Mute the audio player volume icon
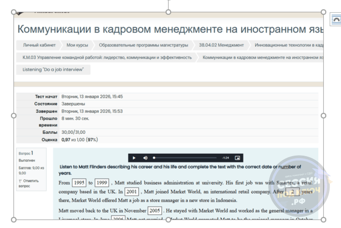Viewport: 341px width, 228px height. click(x=145, y=158)
